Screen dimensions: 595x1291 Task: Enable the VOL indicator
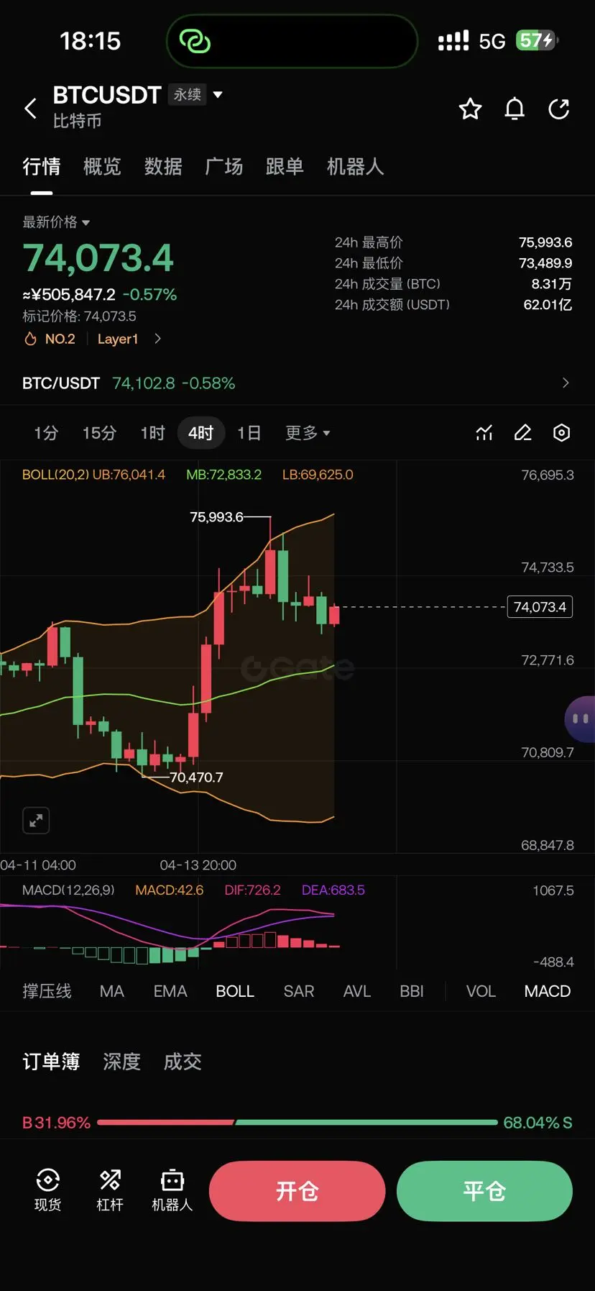coord(481,991)
